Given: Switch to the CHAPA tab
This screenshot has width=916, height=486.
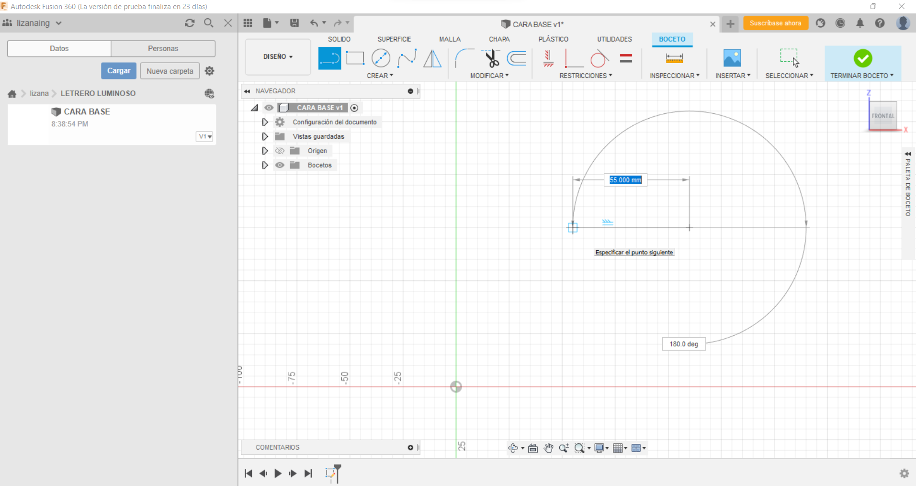Looking at the screenshot, I should (499, 39).
